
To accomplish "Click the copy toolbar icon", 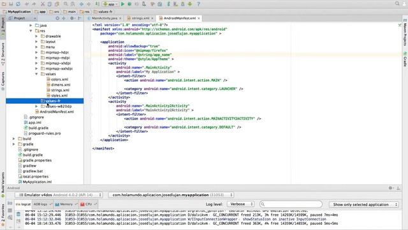I will pos(50,4).
